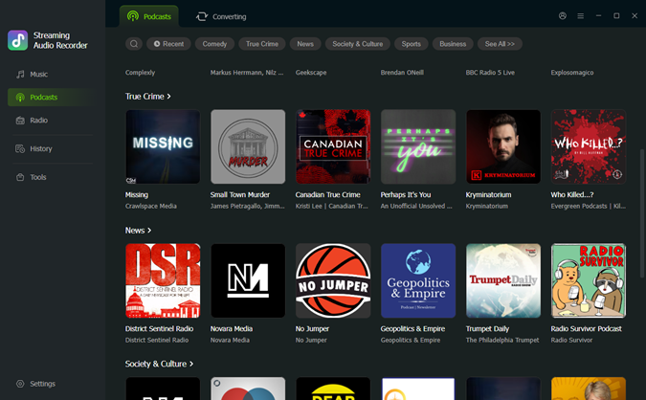646x400 pixels.
Task: Filter by Business category
Action: tap(453, 44)
